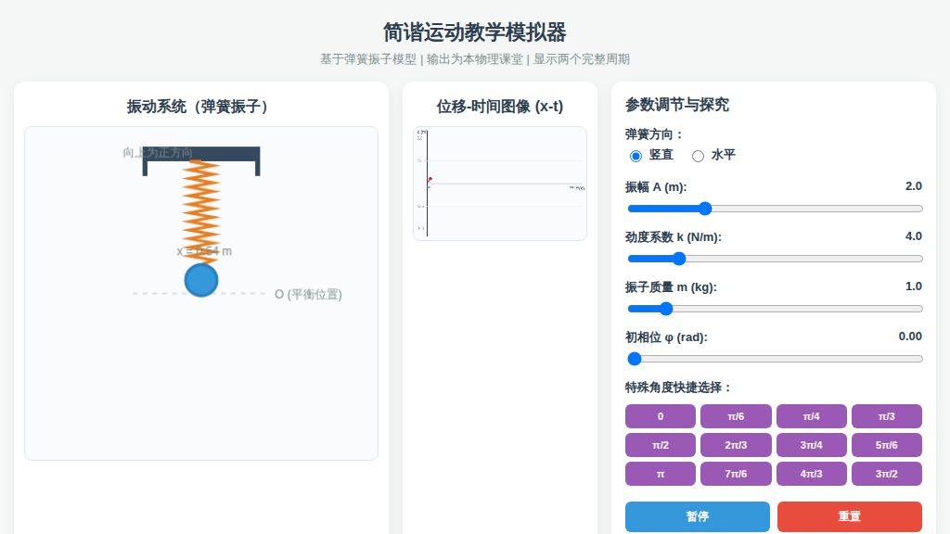Click the dark spring ceiling support bar
The height and width of the screenshot is (534, 950).
pyautogui.click(x=201, y=154)
